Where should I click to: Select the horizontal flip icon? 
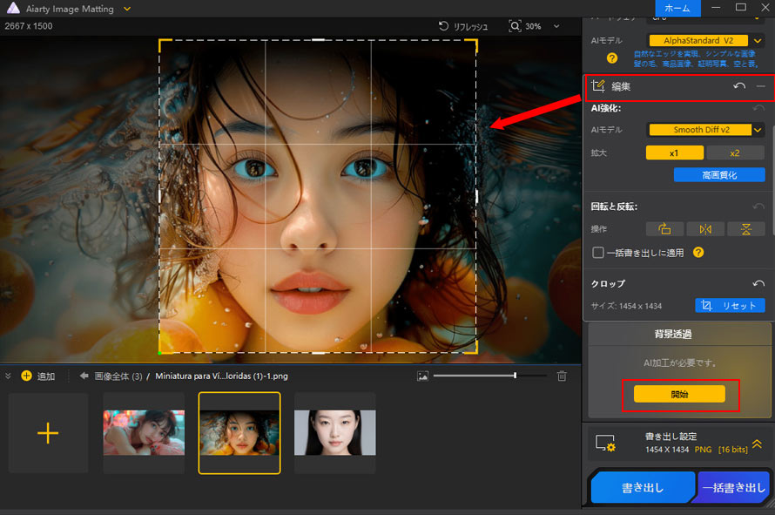[x=705, y=228]
